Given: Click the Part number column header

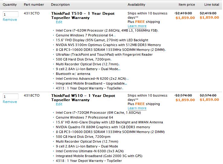Looking at the screenshot, I should pyautogui.click(x=34, y=5).
